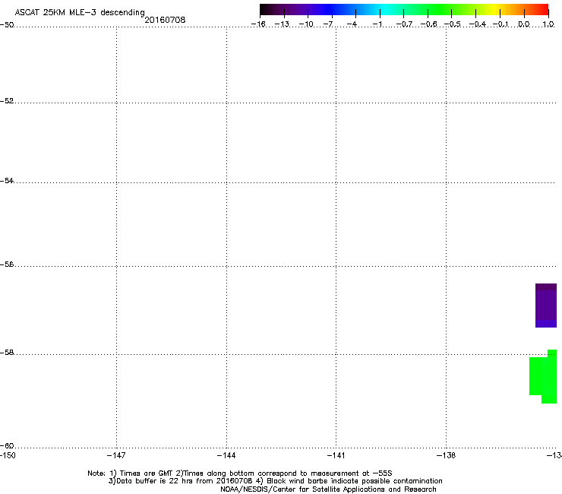The height and width of the screenshot is (494, 562).
Task: Click the 0.0 value on the color scale
Action: coord(524,24)
